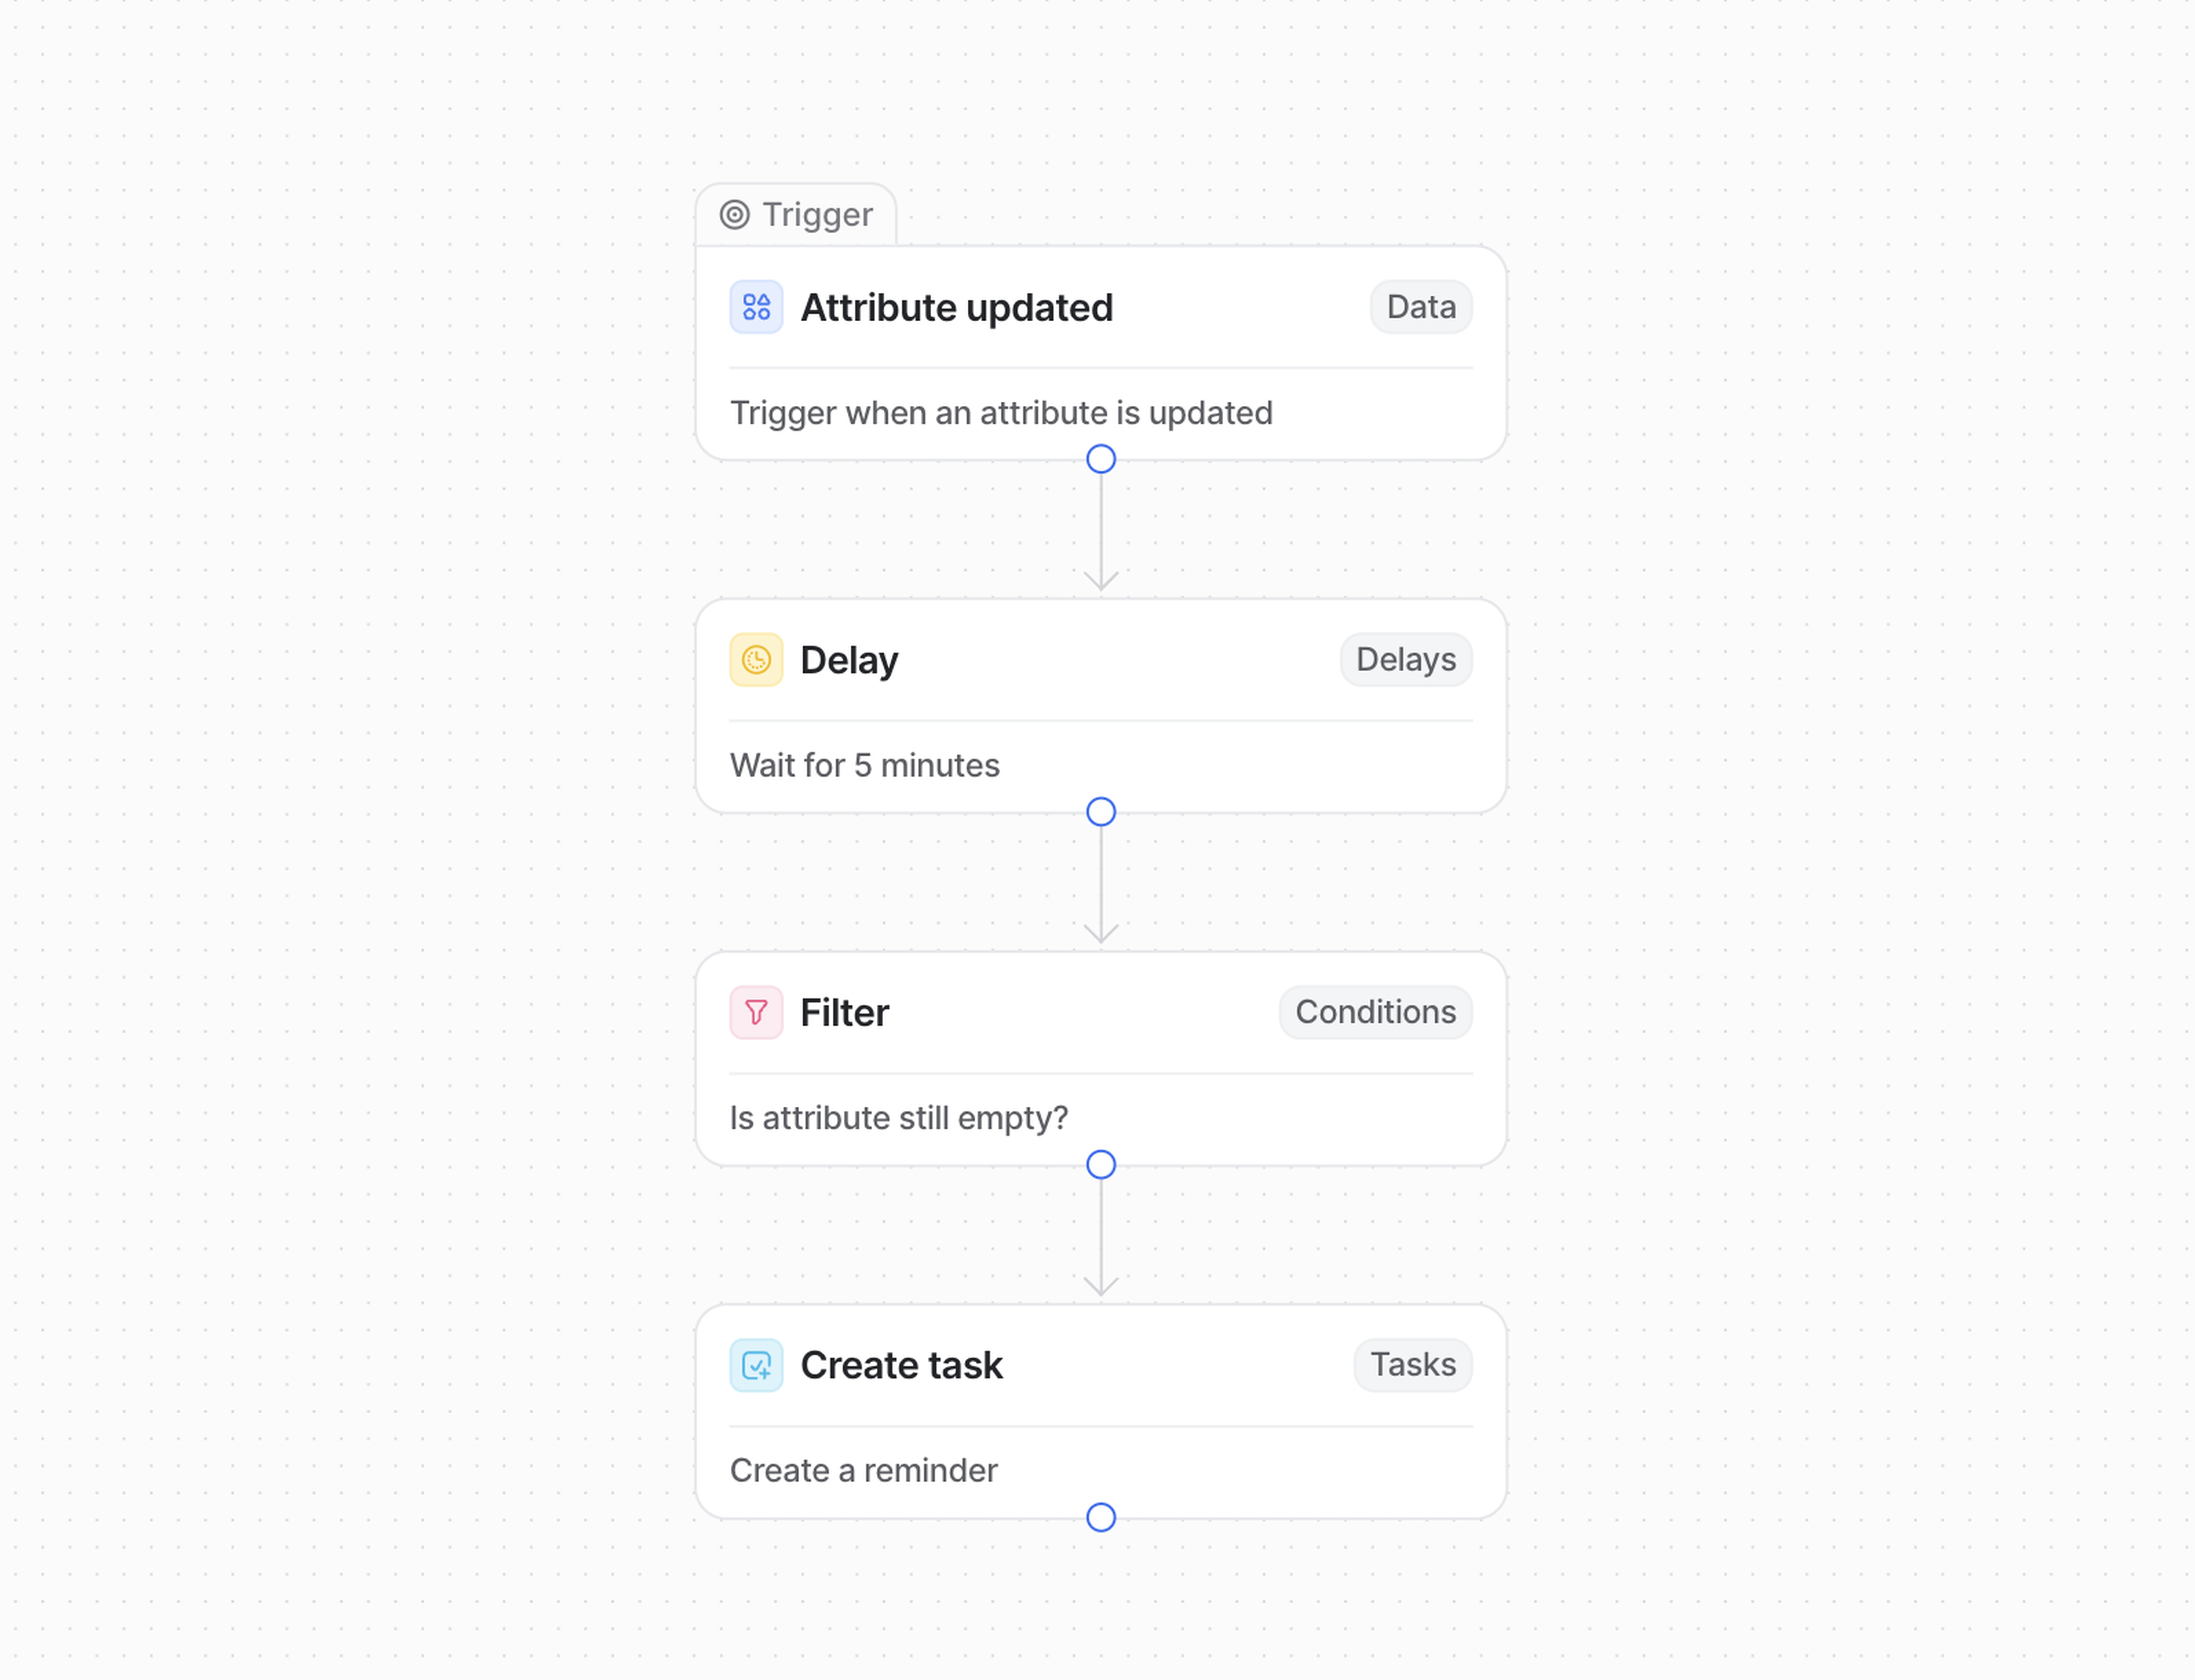
Task: Select the Create task node title
Action: click(x=901, y=1366)
